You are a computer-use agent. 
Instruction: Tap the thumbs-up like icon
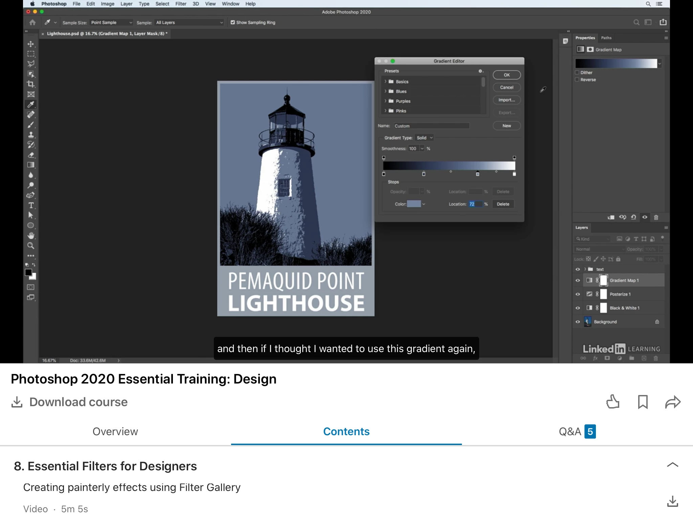612,402
